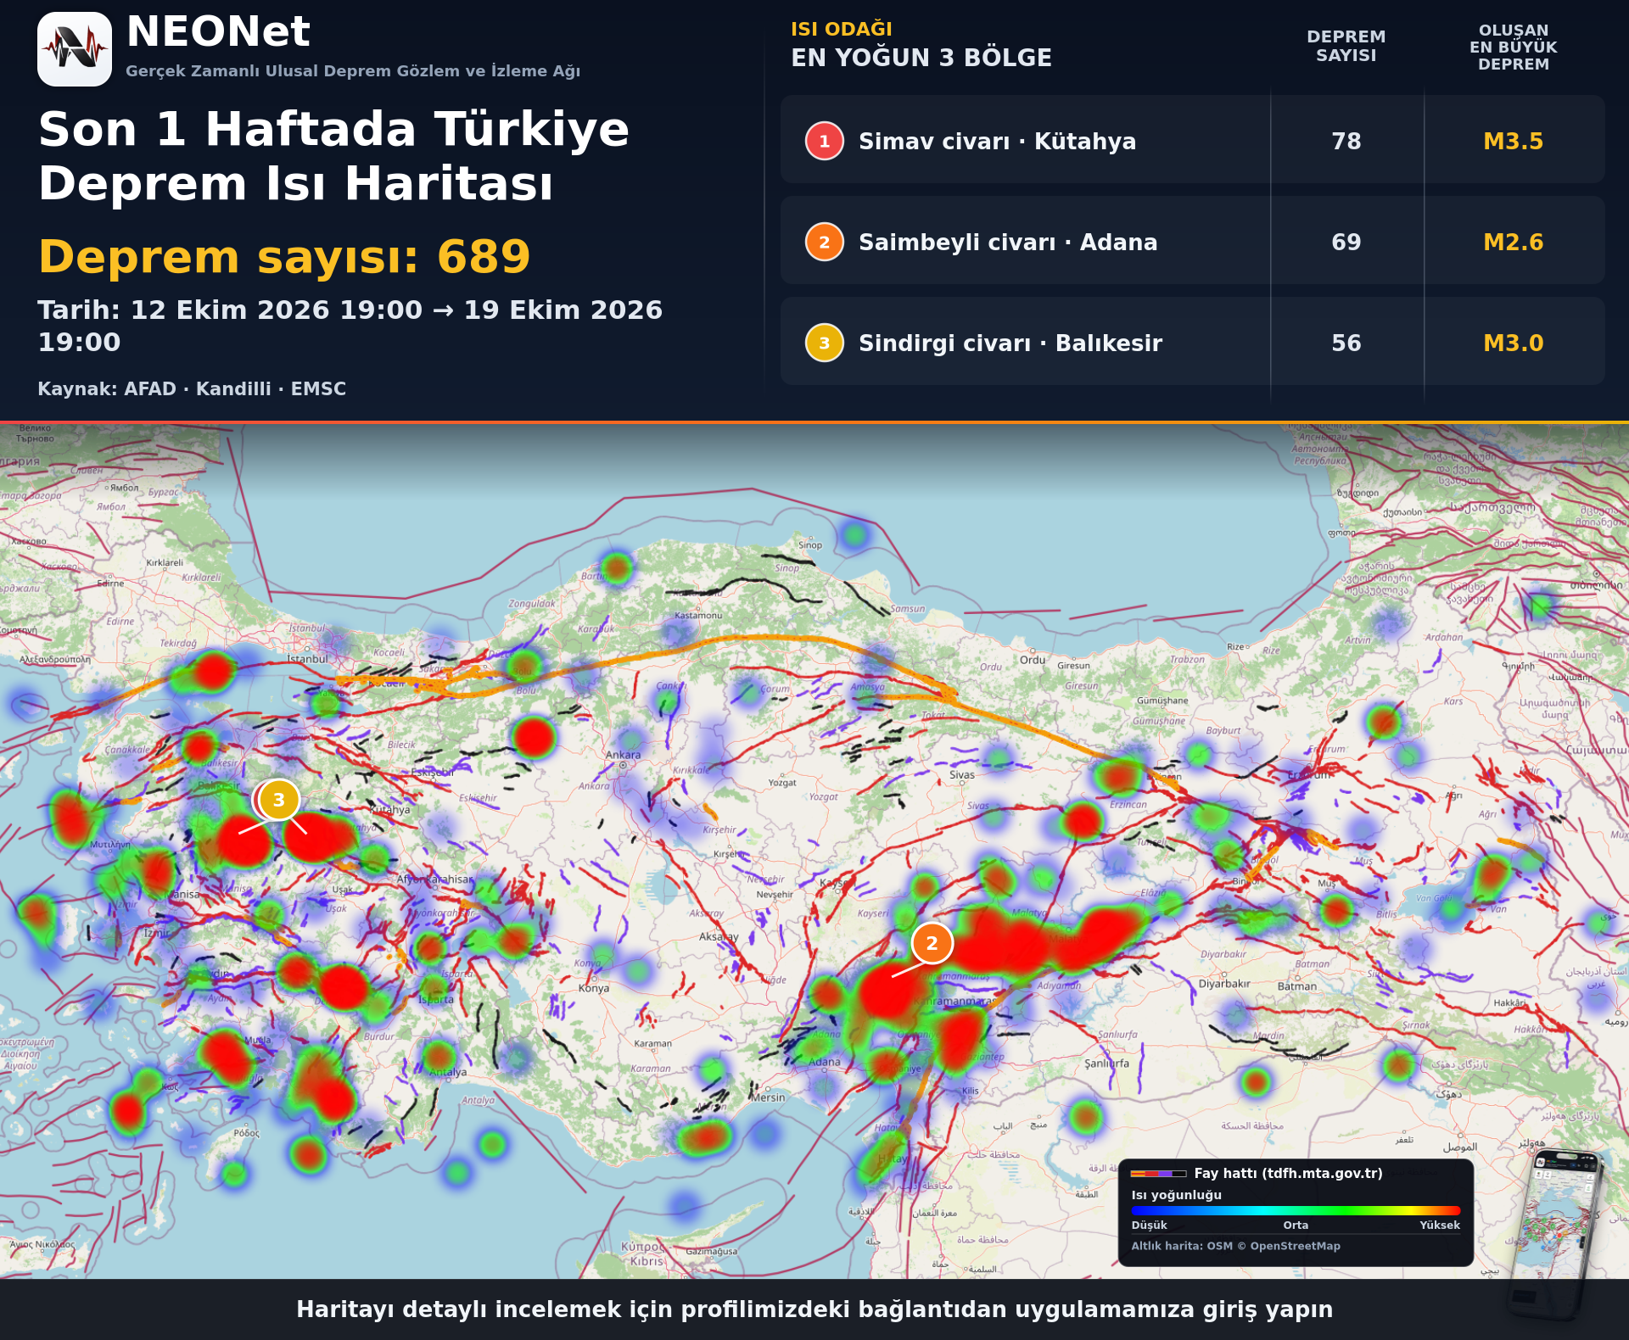1629x1340 pixels.
Task: Click the 'Deprem sayısı: 689' text
Action: coord(284,256)
